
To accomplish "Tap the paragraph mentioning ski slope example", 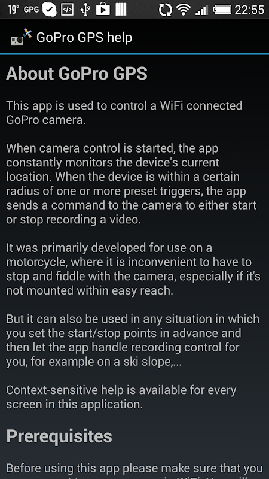I will tap(133, 340).
